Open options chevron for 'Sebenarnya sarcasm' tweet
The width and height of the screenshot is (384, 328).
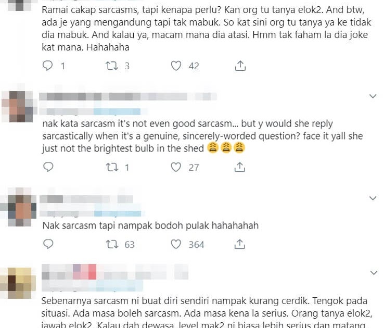(x=374, y=272)
